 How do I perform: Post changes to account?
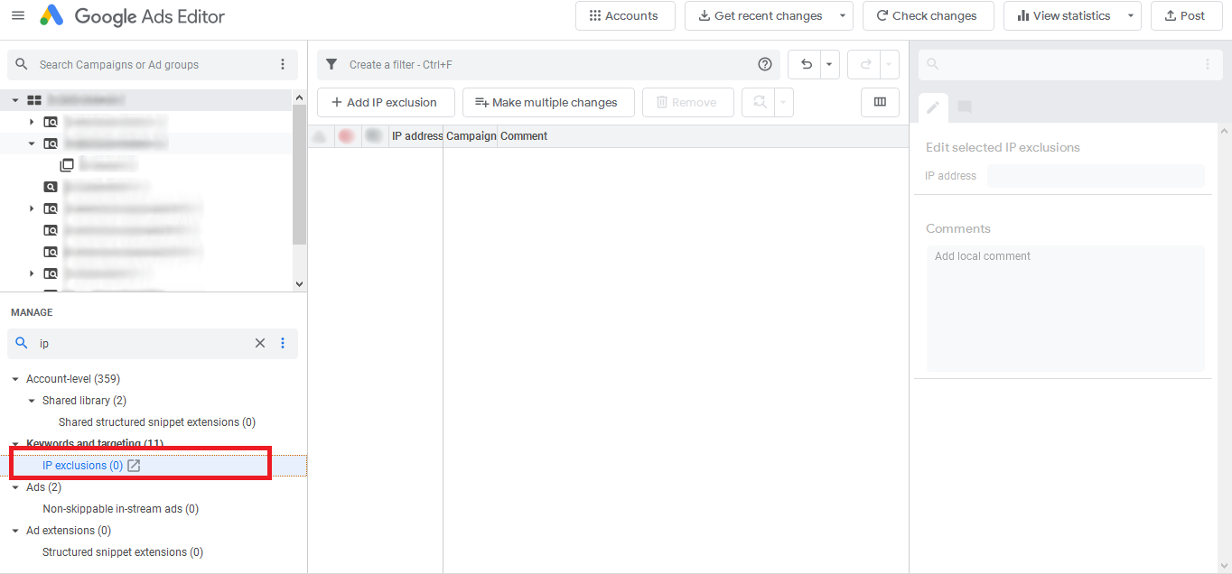[1186, 15]
